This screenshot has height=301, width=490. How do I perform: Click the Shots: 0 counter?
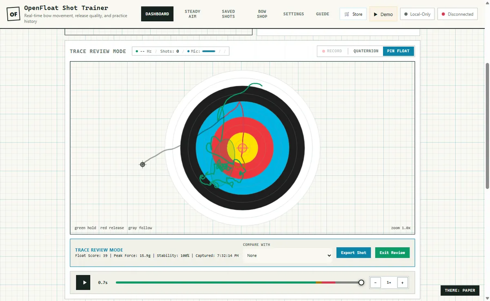pos(169,51)
